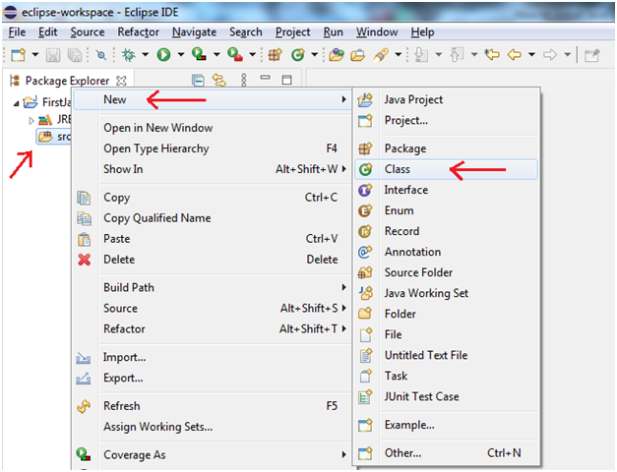
Task: Expand the JRE library tree node
Action: (31, 120)
